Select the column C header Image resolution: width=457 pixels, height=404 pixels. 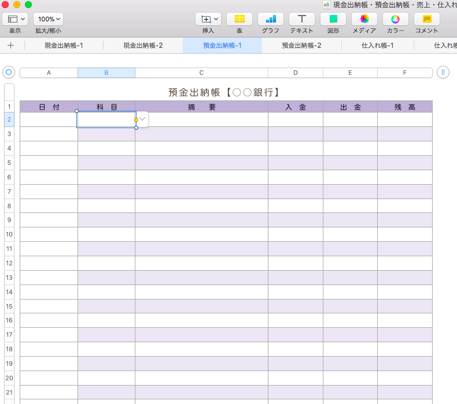click(x=201, y=73)
